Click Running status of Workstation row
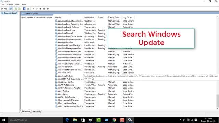The height and width of the screenshot is (123, 219). click(x=101, y=94)
